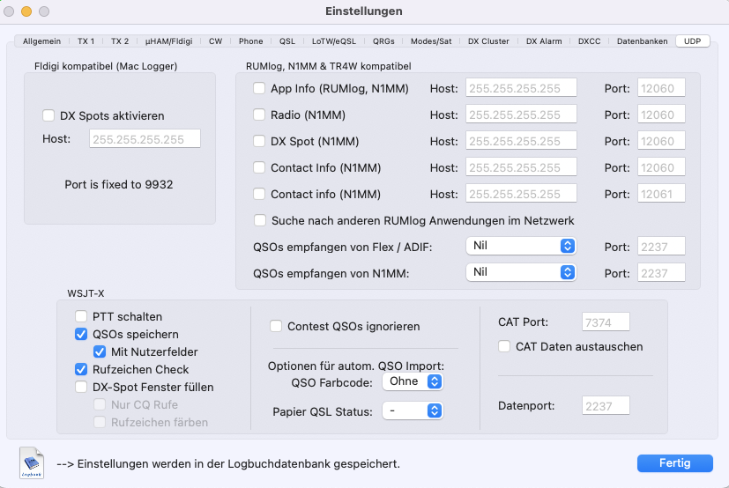Go to the Datenbanken tab
Screen dimensions: 729x488
click(643, 41)
